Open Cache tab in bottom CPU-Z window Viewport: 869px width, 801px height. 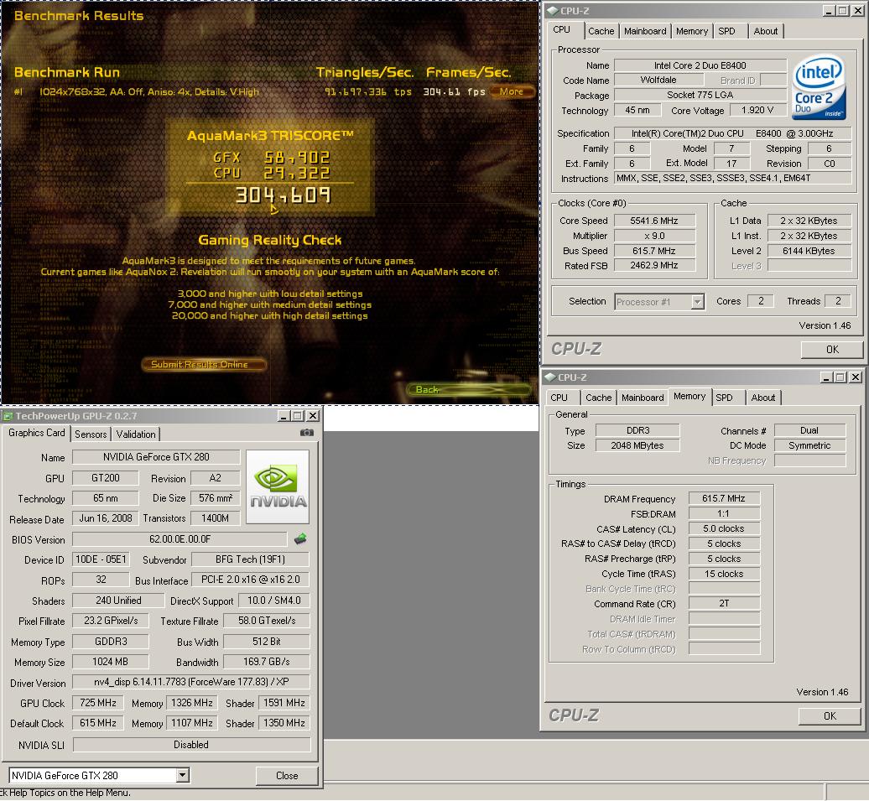[599, 398]
